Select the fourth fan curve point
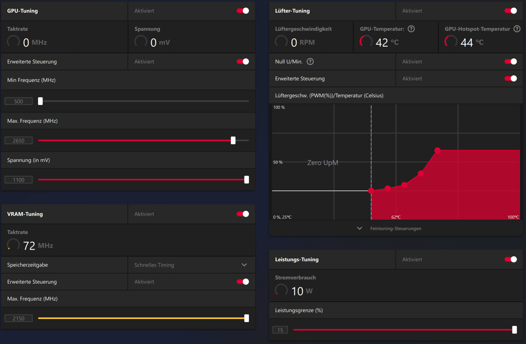 click(421, 173)
